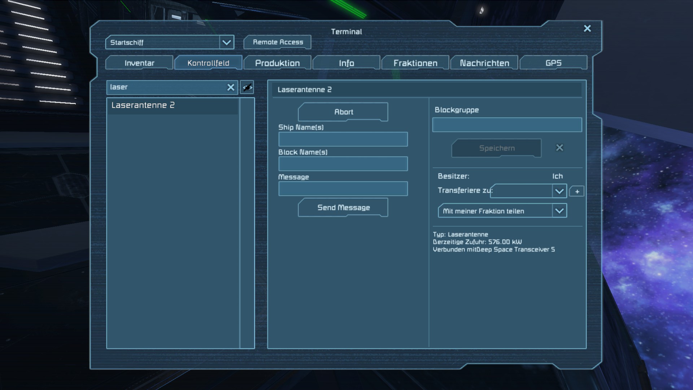Expand the Transferiere zu dropdown

559,191
